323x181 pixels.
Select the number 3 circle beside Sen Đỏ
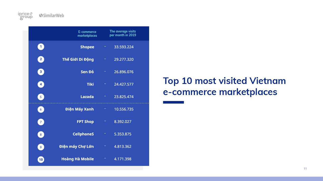coord(41,72)
